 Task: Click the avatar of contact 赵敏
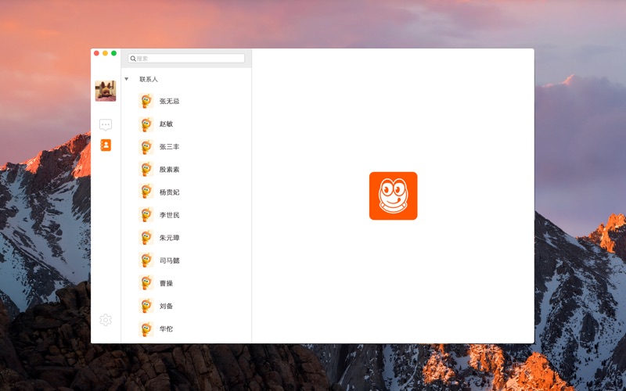coord(146,124)
